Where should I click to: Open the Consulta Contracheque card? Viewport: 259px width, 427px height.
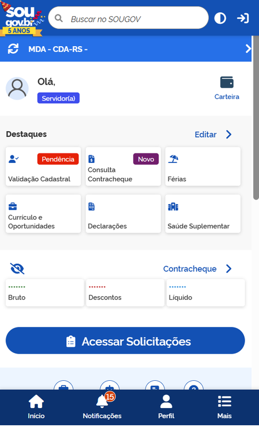click(x=123, y=166)
